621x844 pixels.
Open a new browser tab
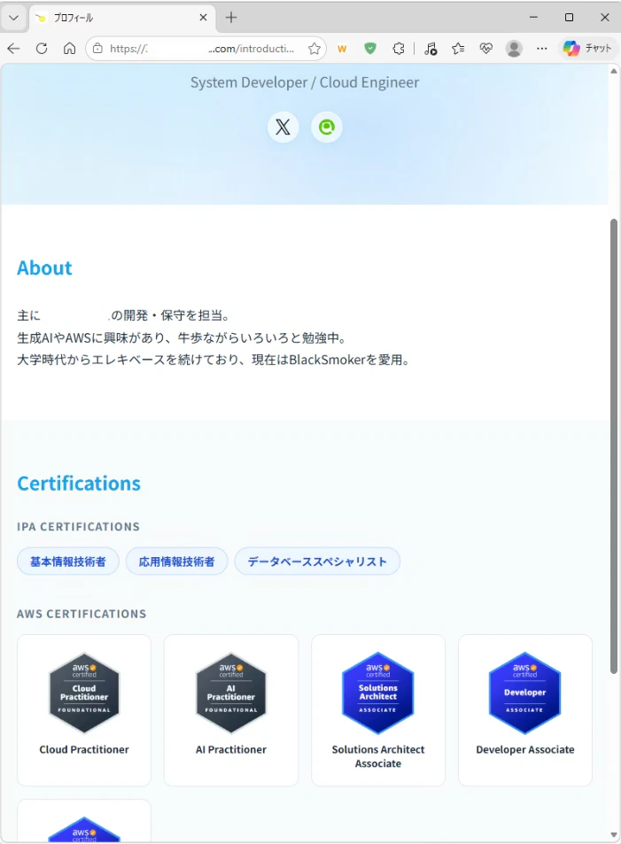pos(231,18)
